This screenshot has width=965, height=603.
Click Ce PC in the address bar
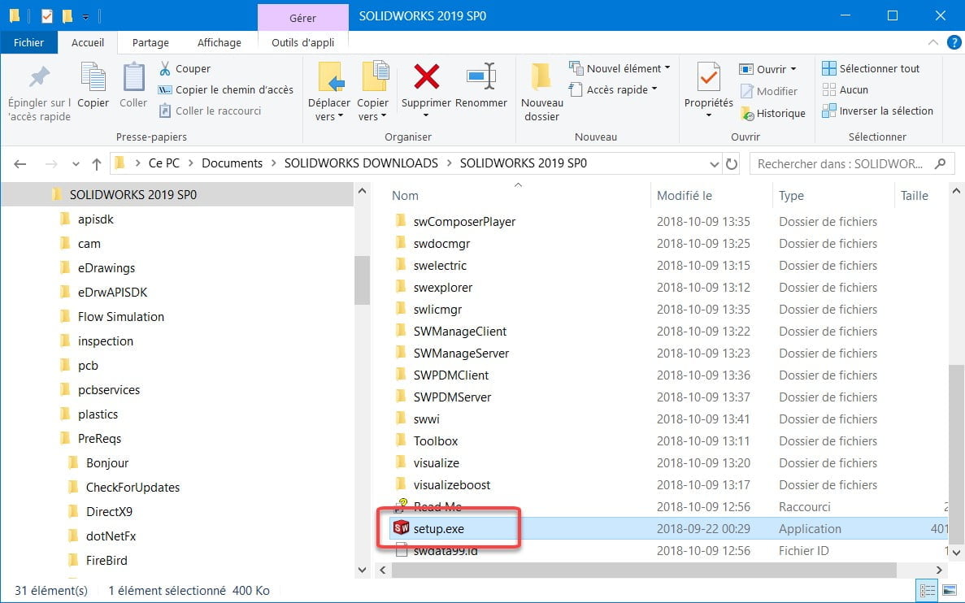click(164, 163)
